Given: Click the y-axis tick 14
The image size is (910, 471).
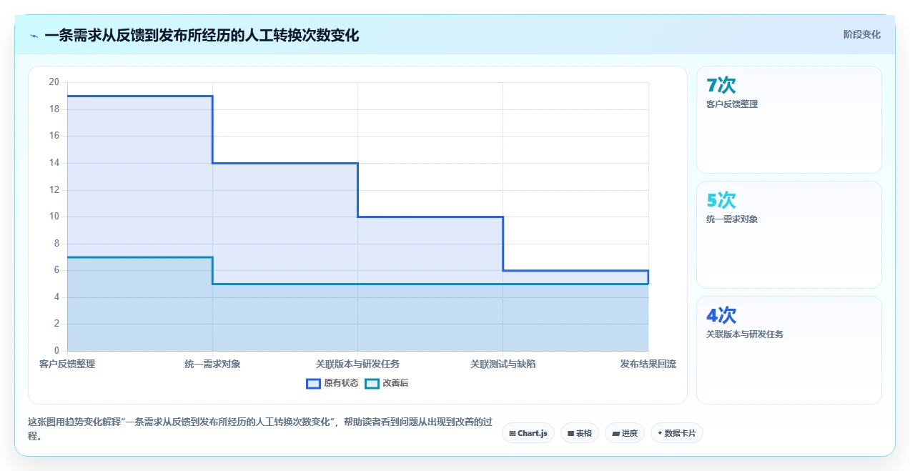Looking at the screenshot, I should [x=54, y=163].
